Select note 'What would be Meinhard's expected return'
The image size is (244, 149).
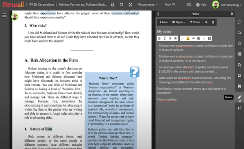tap(195, 80)
